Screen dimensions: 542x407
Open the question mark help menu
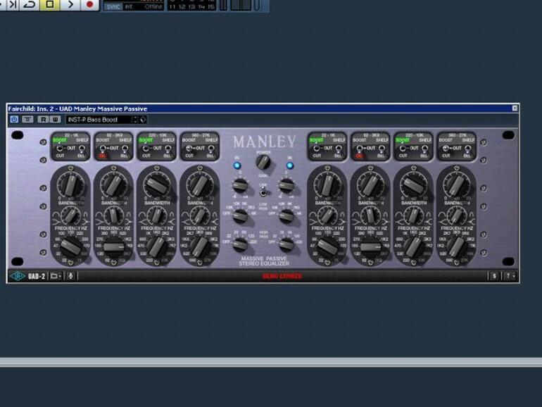[x=510, y=276]
